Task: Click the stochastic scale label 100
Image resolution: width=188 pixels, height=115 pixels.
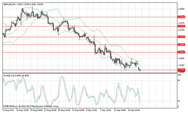Action: click(x=179, y=75)
